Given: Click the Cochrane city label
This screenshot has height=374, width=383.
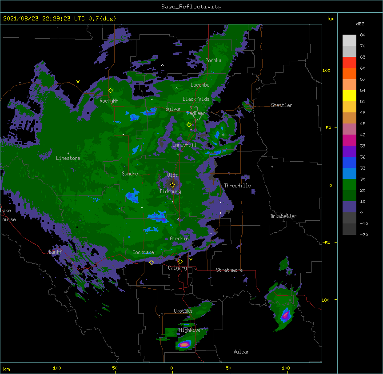Looking at the screenshot, I should pos(143,252).
